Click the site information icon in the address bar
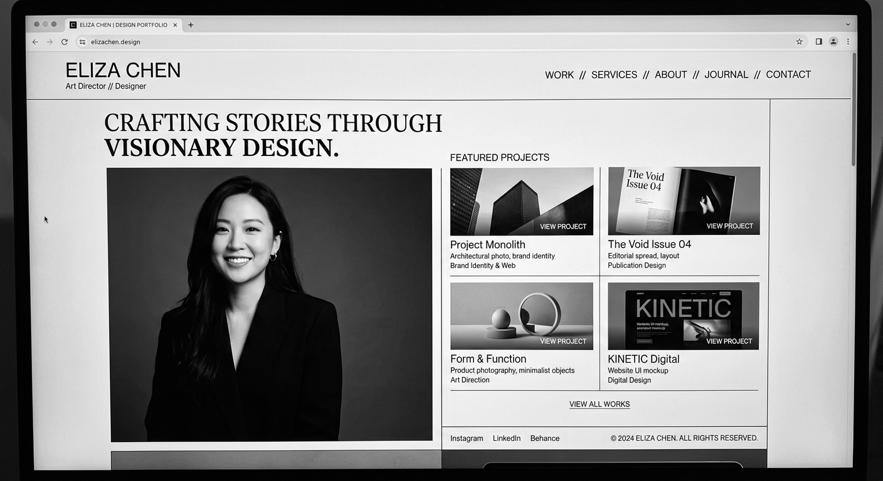The image size is (883, 481). coord(82,42)
